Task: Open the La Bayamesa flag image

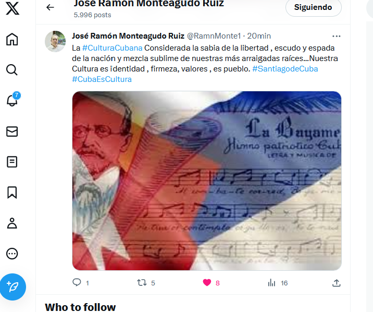Action: pos(207,181)
